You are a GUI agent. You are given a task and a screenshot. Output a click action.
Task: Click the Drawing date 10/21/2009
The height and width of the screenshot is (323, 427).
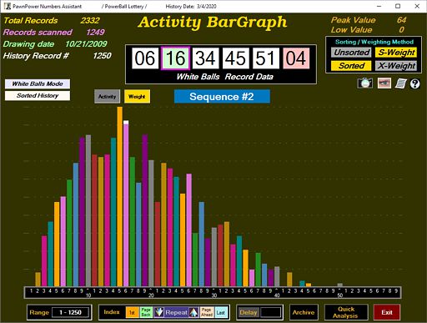coord(86,43)
